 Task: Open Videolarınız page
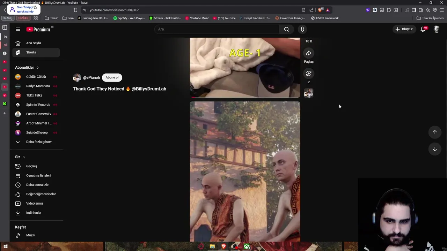[x=36, y=203]
